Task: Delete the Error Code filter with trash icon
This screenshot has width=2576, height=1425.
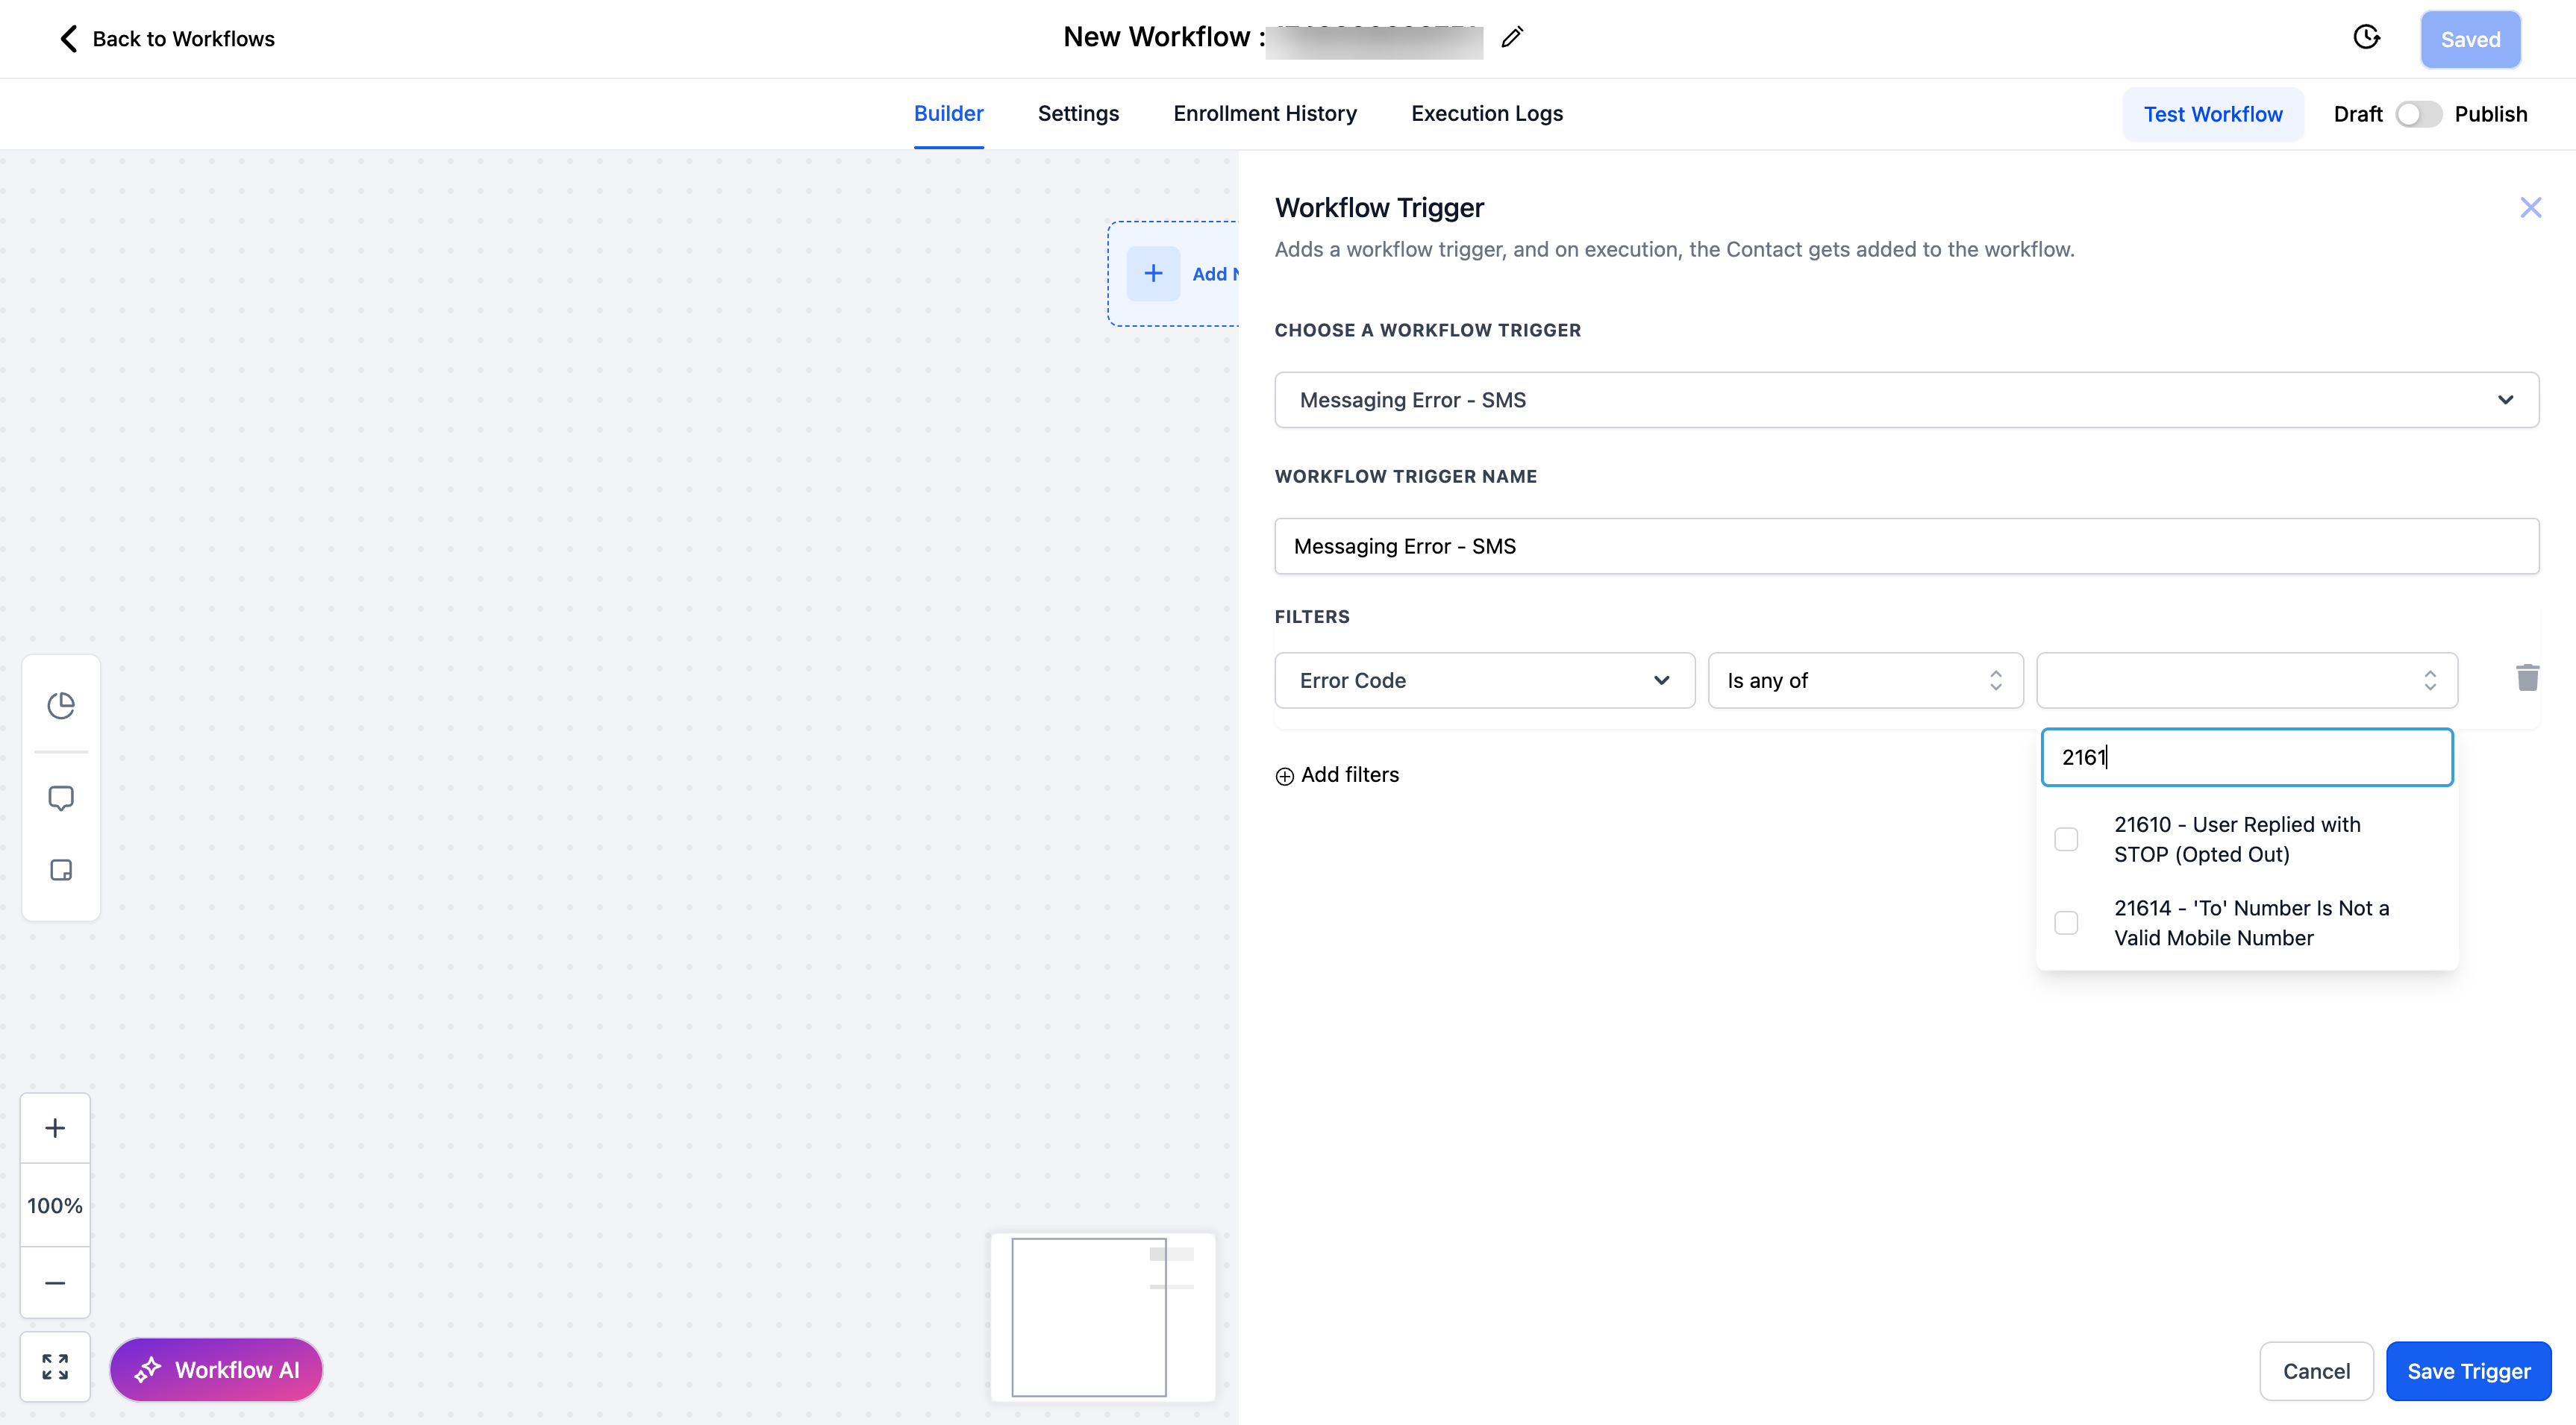Action: click(x=2527, y=678)
